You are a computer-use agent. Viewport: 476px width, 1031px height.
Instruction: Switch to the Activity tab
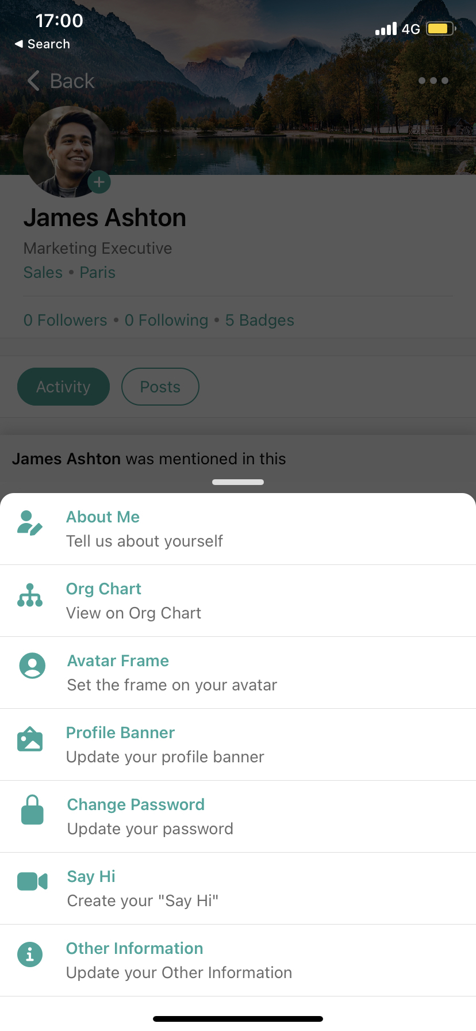pyautogui.click(x=63, y=387)
